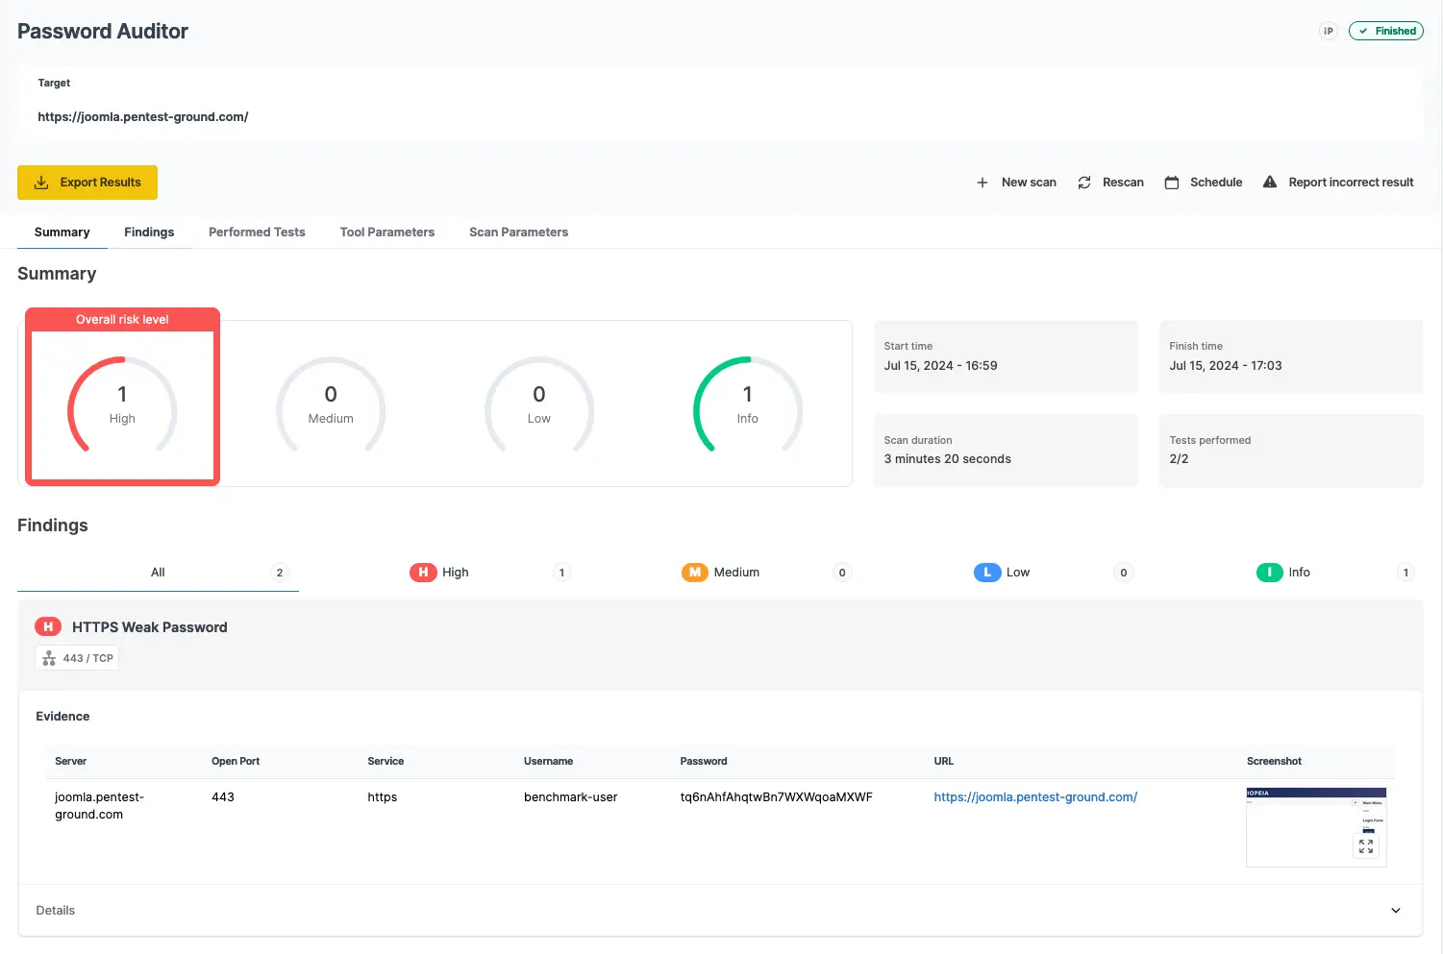Open the Scan Parameters tab
Screen dimensions: 1443x954
[519, 232]
